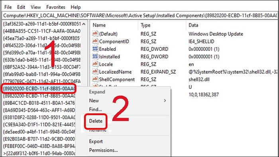Select key {FEBEF00C-046D-438D-8A88
The image size is (279, 157).
39,146
